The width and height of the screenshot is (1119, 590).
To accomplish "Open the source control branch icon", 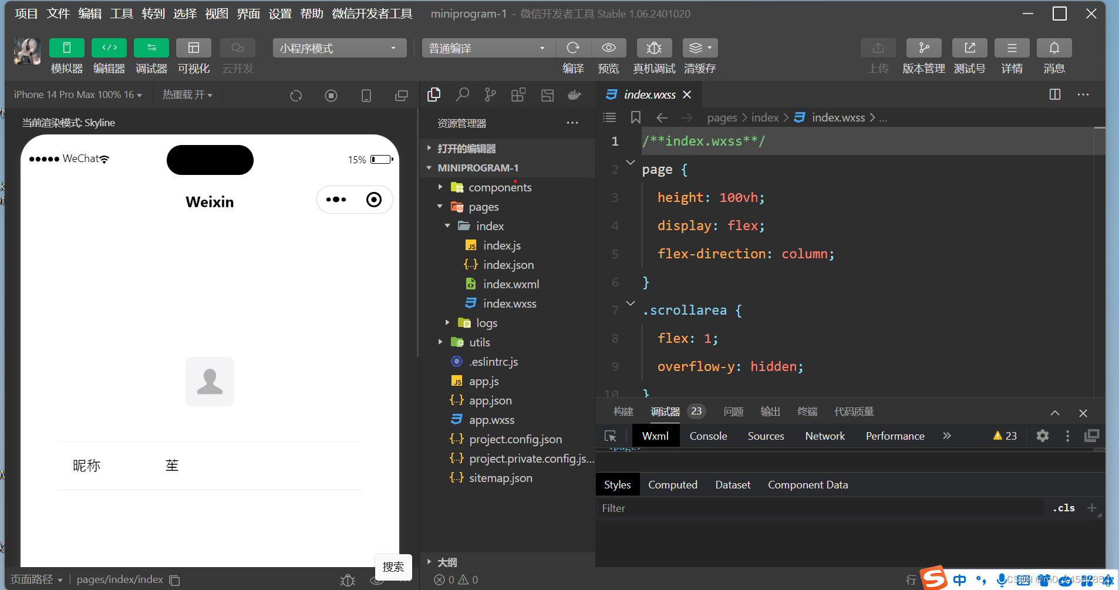I will click(x=490, y=95).
